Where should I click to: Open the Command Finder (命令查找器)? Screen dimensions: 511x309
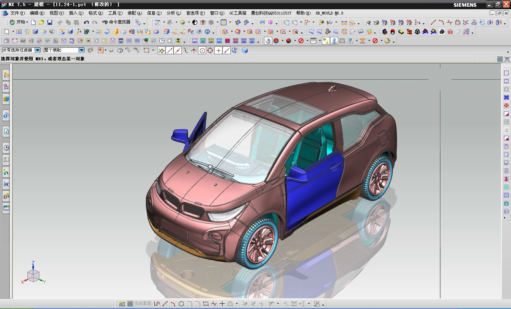coord(116,22)
